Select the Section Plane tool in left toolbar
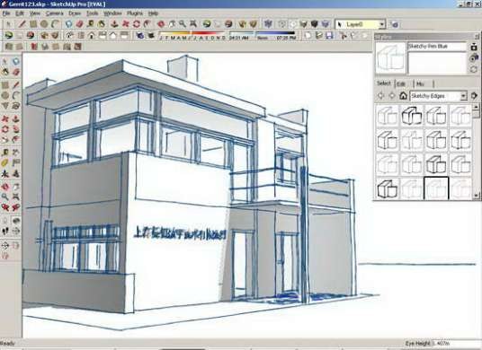This screenshot has width=482, height=350. tap(4, 246)
